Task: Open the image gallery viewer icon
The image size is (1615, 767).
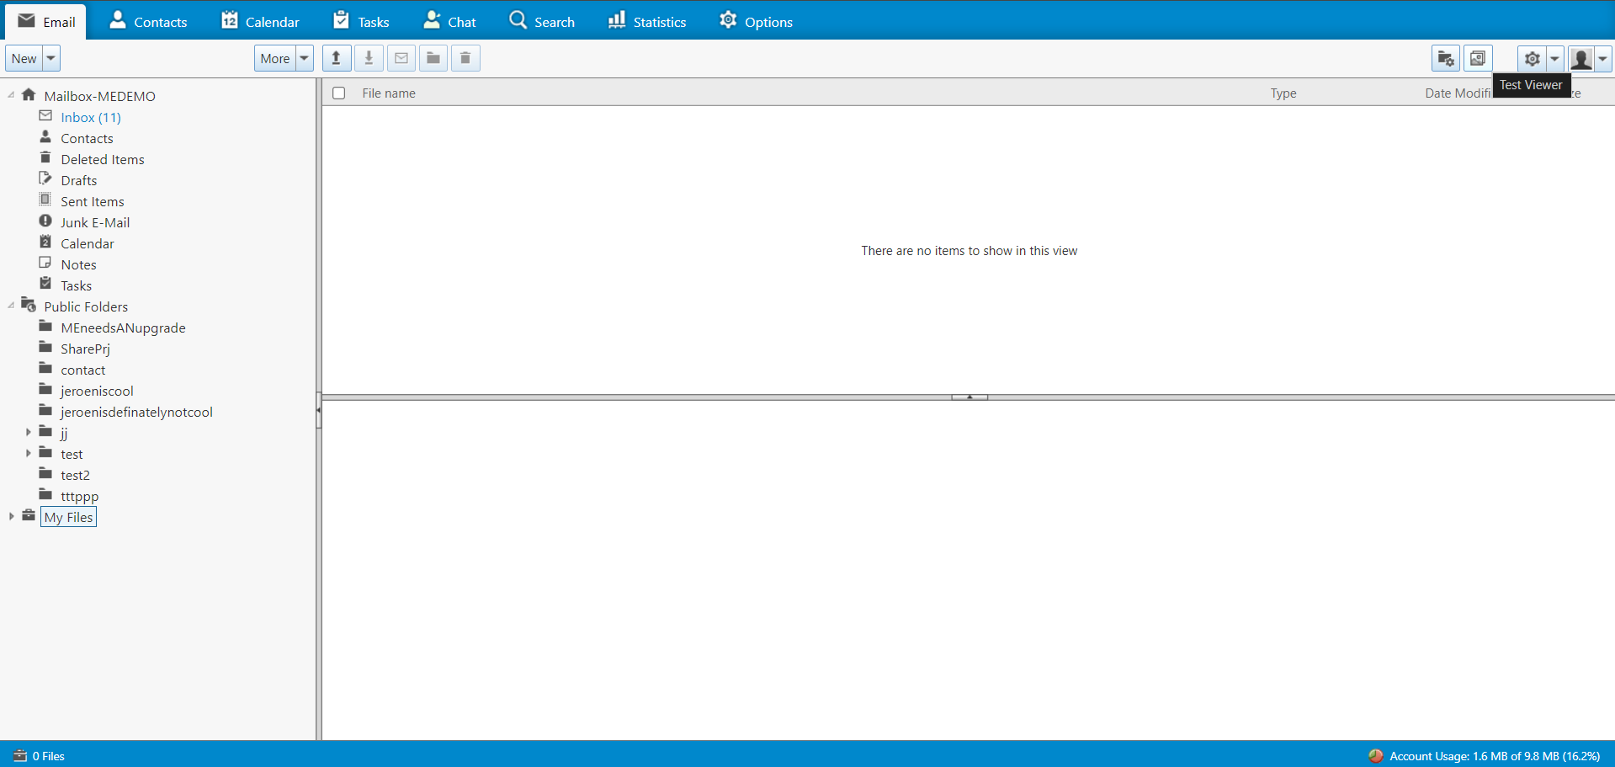Action: 1478,58
